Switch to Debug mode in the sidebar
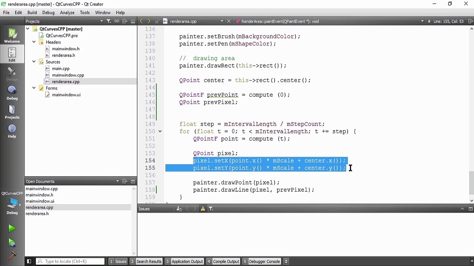This screenshot has height=266, width=474. [x=12, y=93]
